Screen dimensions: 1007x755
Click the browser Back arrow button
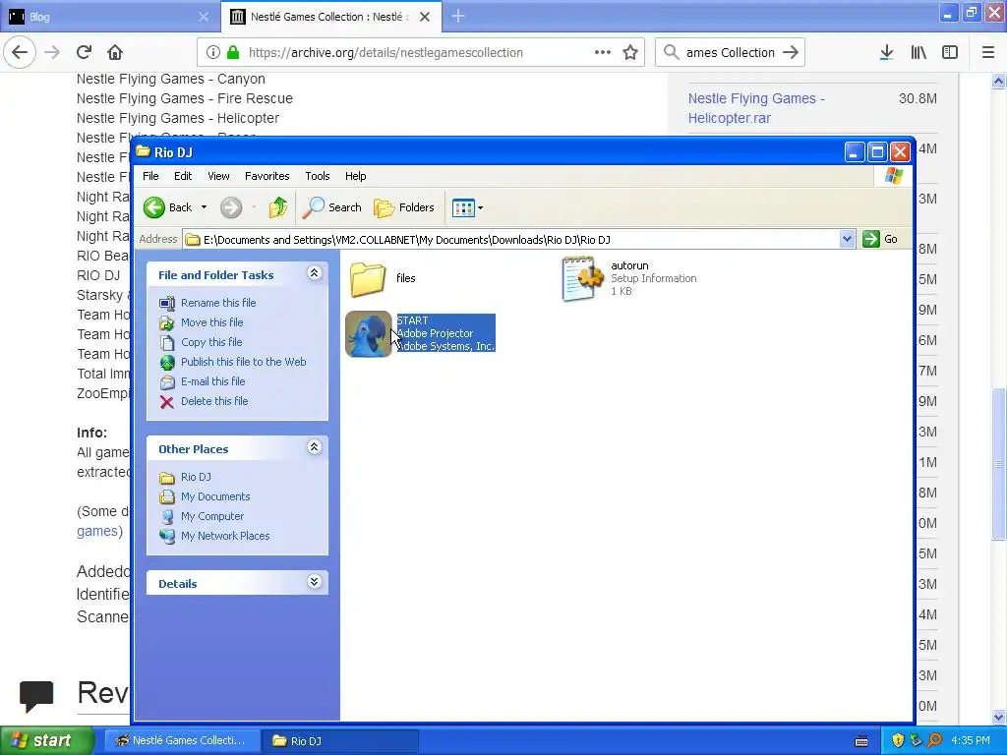click(x=20, y=52)
